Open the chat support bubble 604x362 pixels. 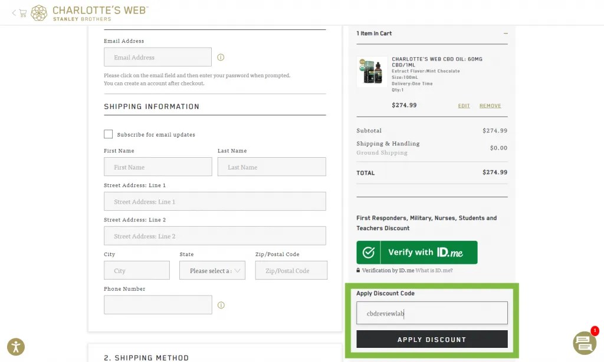pos(583,343)
